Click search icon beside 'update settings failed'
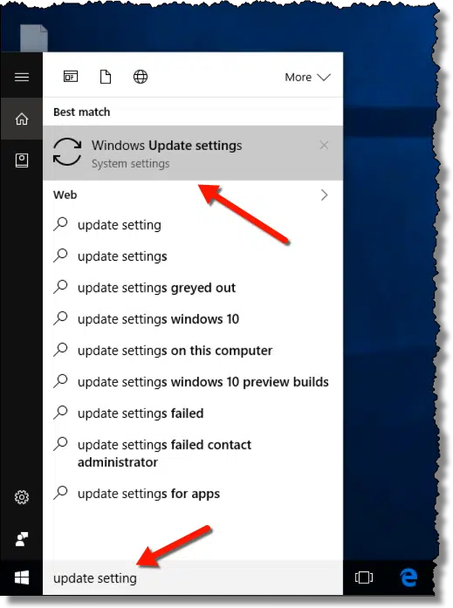This screenshot has width=453, height=608. coord(61,413)
